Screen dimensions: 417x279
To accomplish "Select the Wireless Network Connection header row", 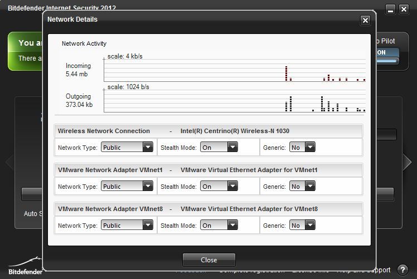I will click(208, 131).
